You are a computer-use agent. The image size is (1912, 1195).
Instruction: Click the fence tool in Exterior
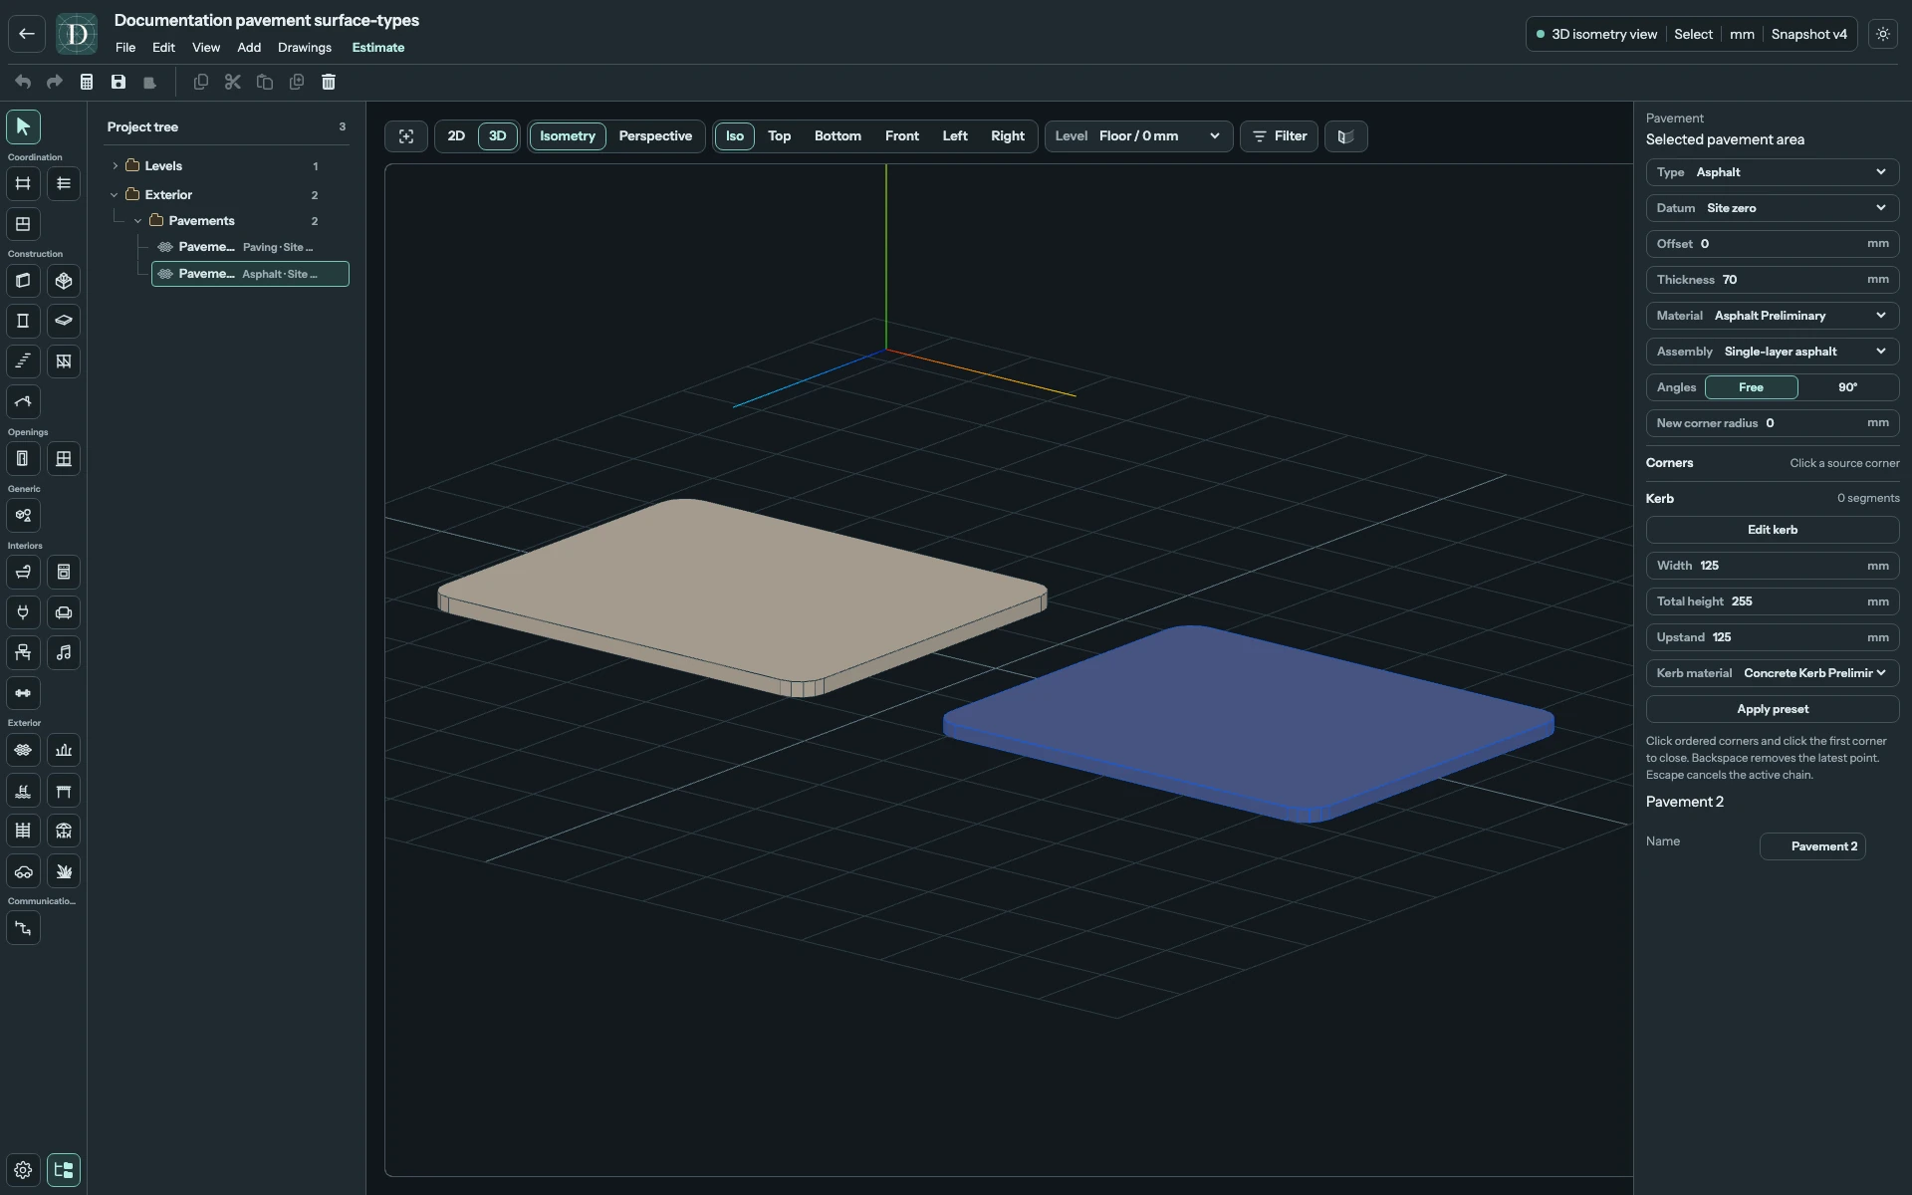tap(23, 831)
